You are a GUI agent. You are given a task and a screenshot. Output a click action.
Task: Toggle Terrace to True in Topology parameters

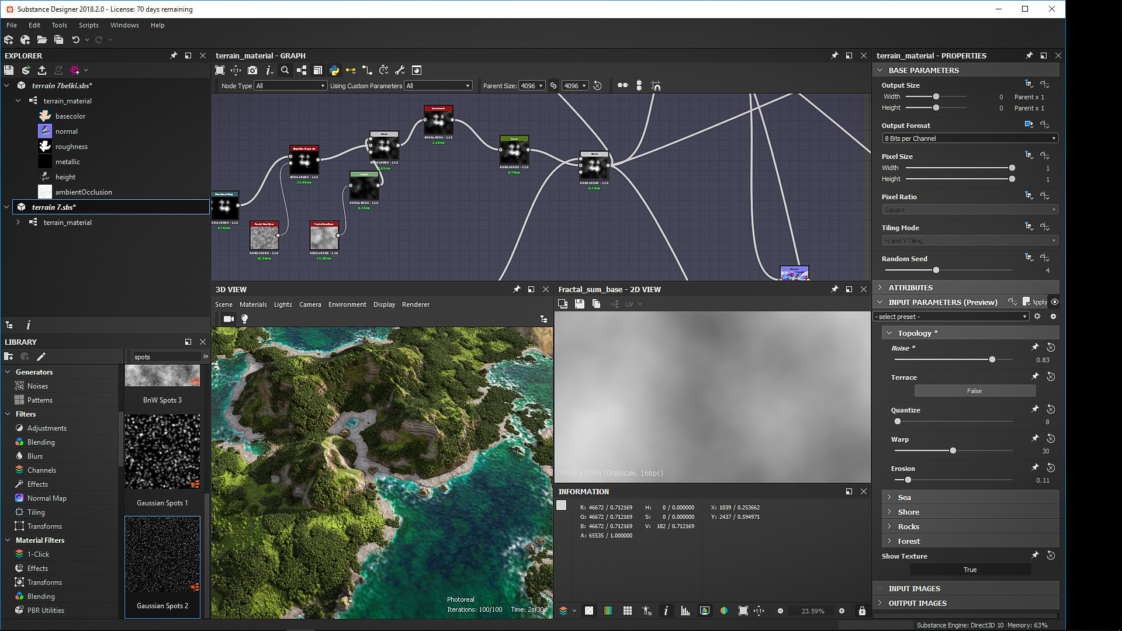click(975, 390)
